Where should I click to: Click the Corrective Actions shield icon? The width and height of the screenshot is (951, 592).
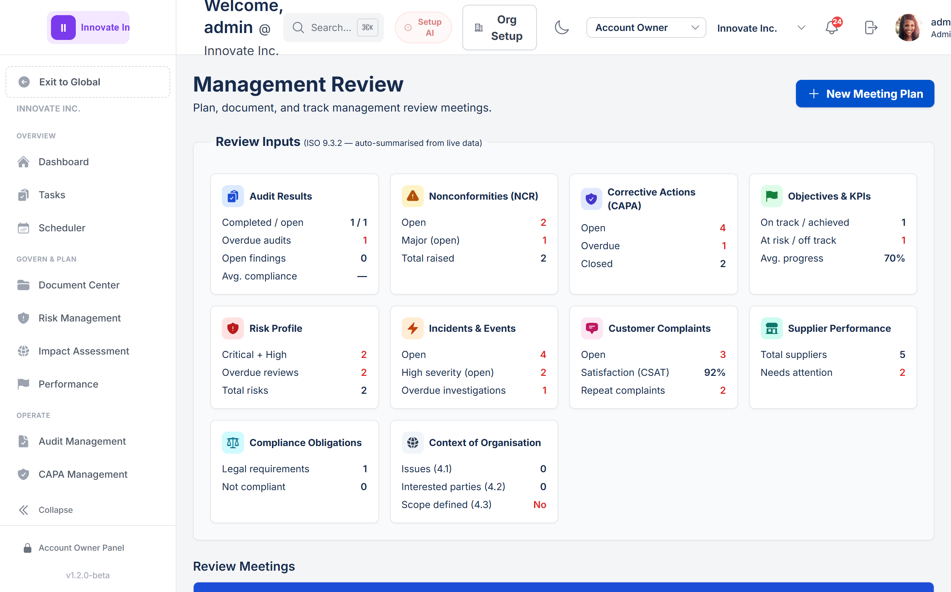591,199
